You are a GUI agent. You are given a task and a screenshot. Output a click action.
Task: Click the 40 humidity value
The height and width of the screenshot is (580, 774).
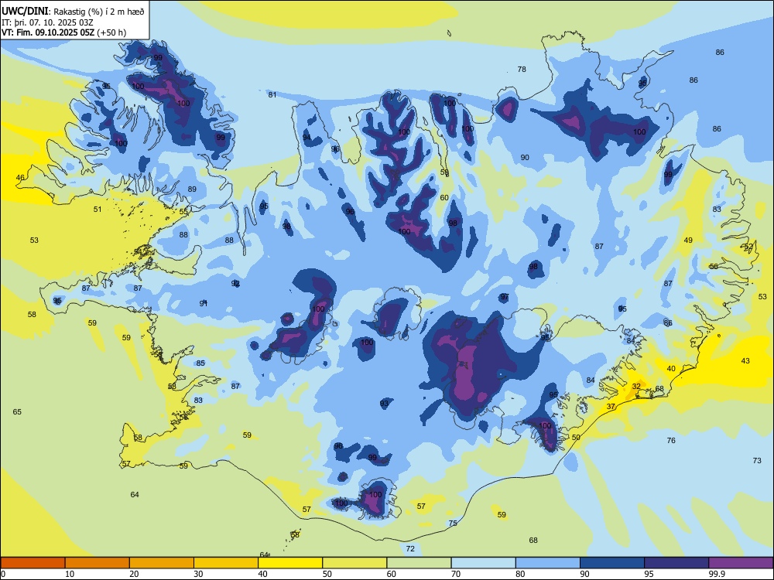coord(671,368)
